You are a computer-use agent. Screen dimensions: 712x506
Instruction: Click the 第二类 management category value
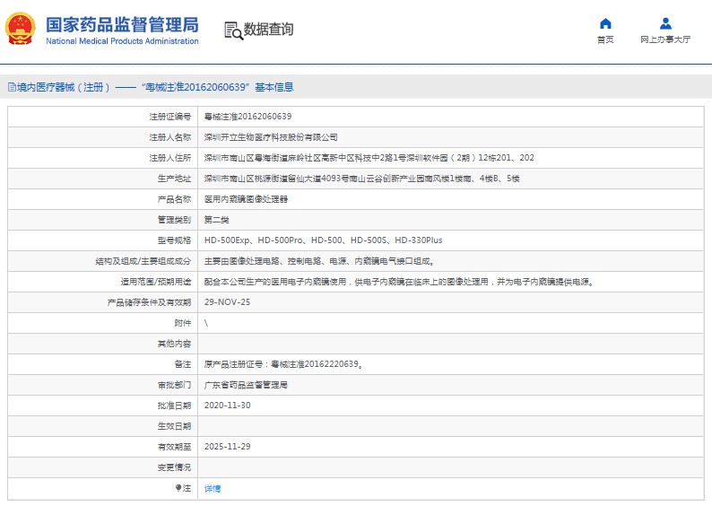click(x=217, y=220)
